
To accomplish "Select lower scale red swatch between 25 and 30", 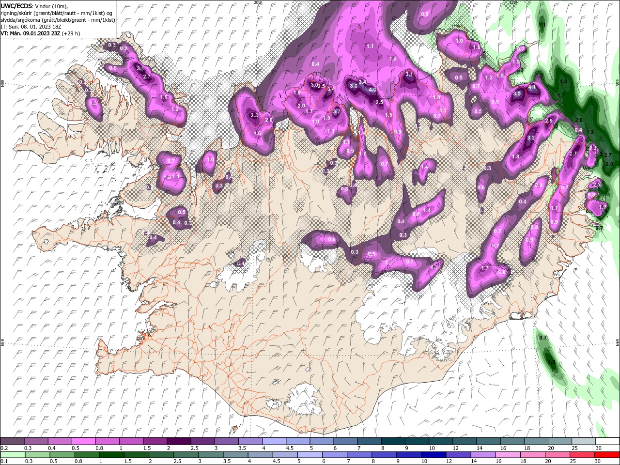I will click(x=581, y=455).
